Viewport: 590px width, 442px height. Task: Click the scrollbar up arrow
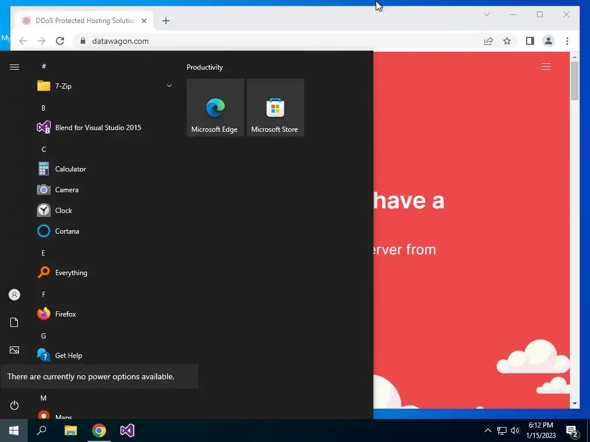(x=574, y=57)
